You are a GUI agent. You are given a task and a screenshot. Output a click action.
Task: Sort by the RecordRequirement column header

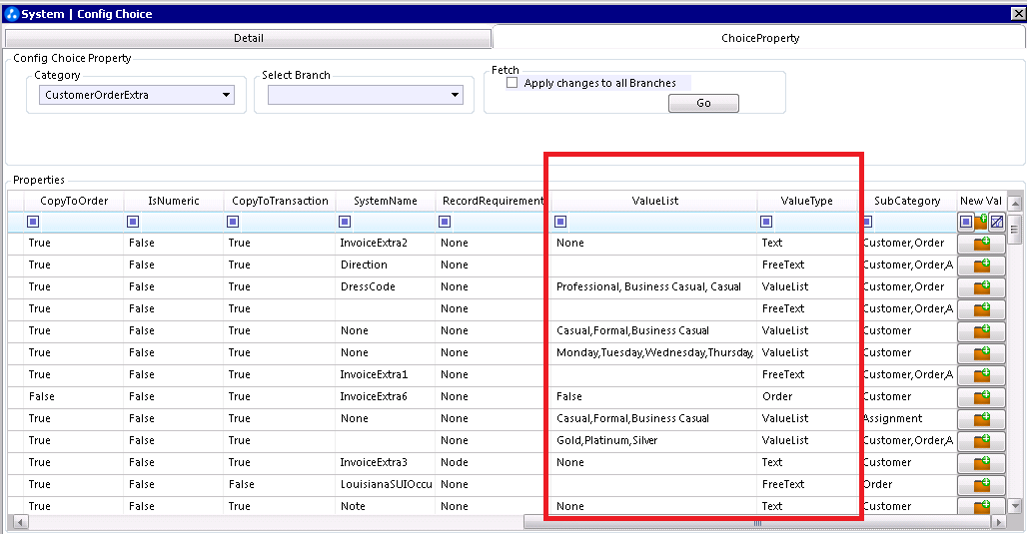click(493, 201)
